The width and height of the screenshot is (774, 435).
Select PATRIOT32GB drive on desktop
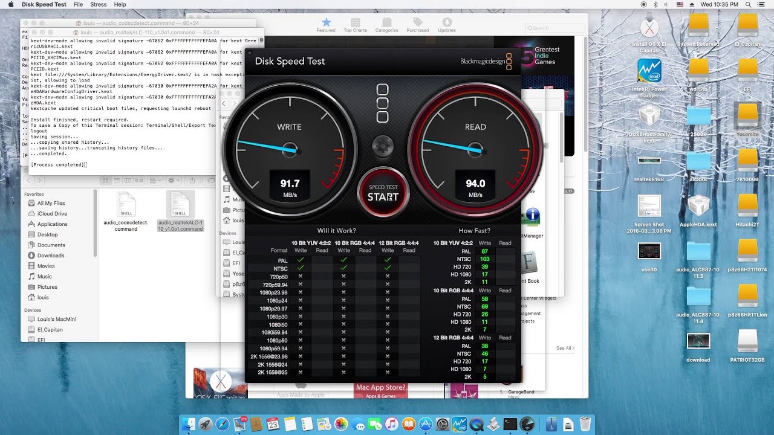[x=747, y=346]
